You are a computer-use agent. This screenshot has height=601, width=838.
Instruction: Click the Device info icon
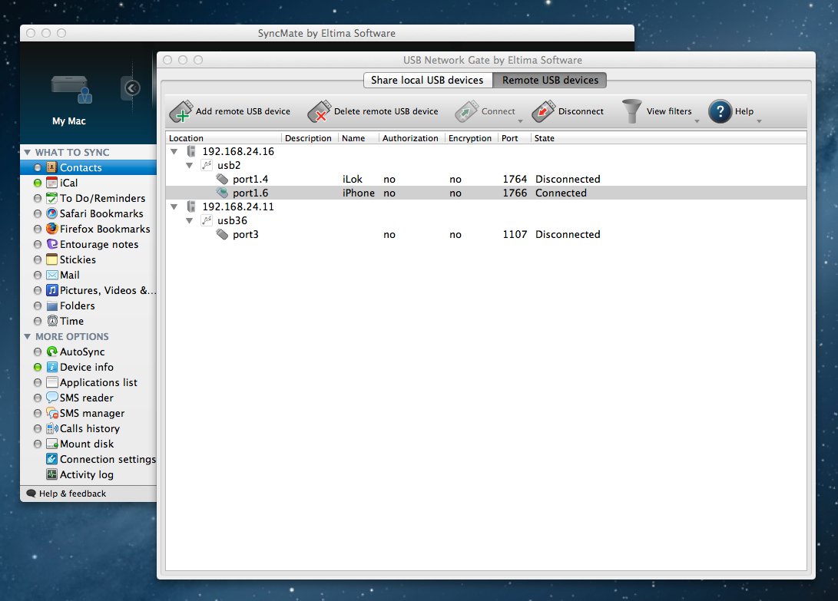coord(51,368)
